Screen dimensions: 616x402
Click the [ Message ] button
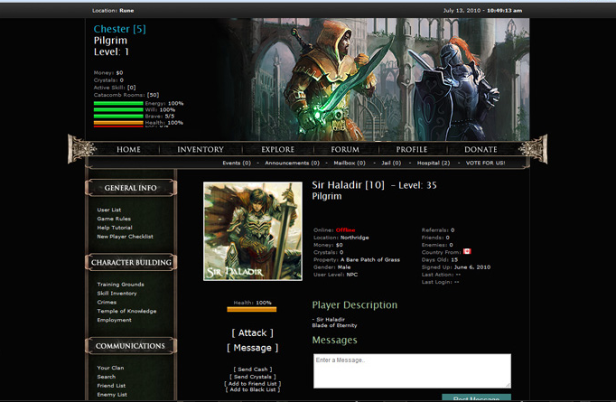pyautogui.click(x=252, y=348)
